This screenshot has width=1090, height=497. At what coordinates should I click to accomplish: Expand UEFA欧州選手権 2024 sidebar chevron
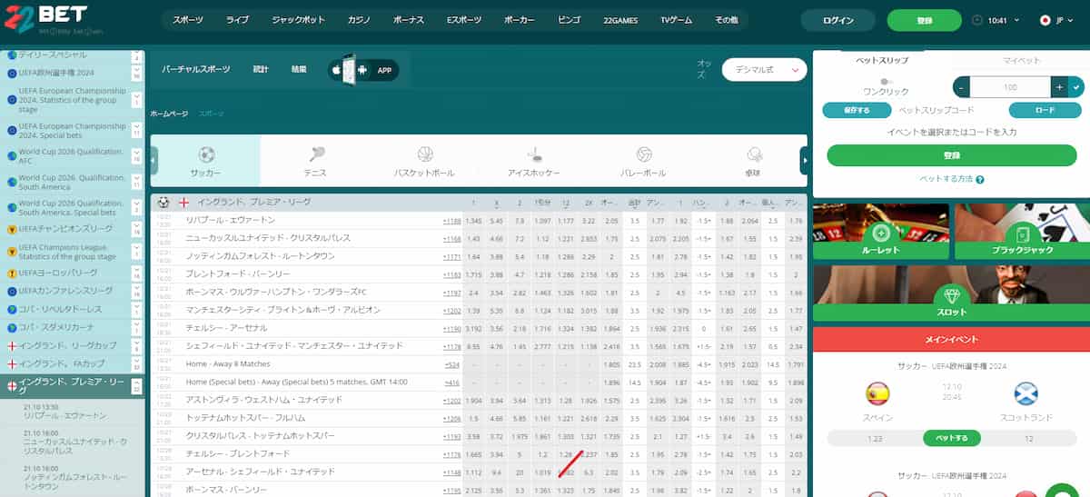tap(137, 71)
